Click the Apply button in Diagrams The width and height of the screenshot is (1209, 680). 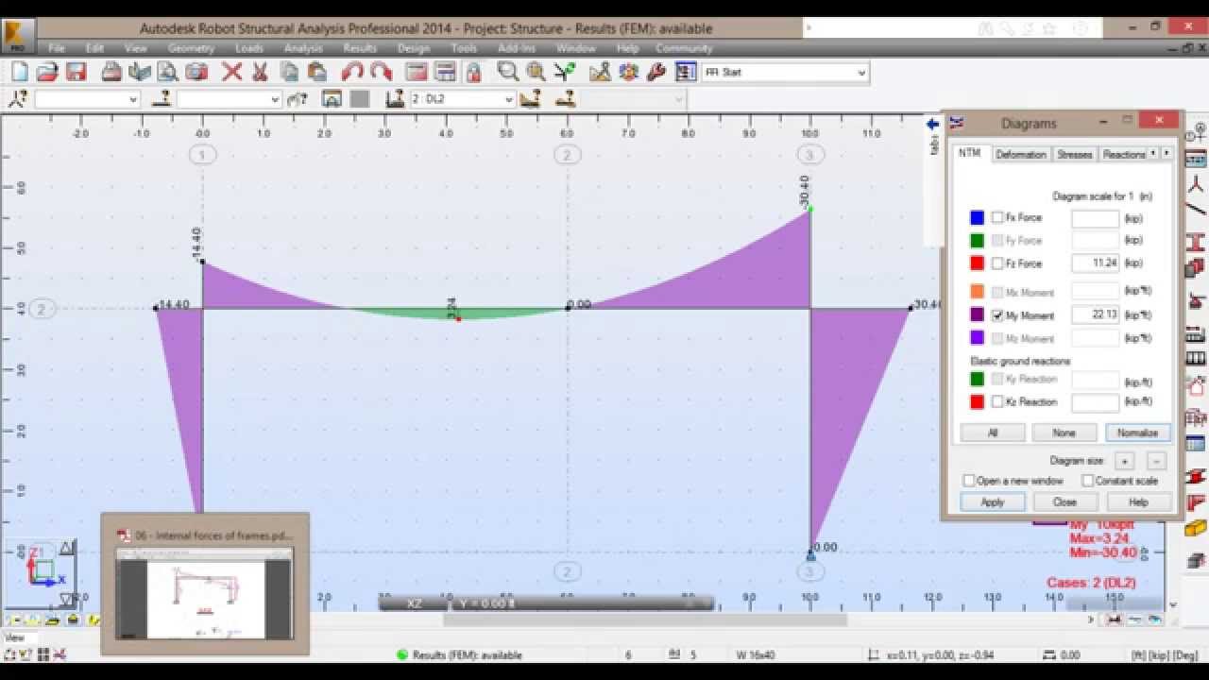pyautogui.click(x=993, y=502)
